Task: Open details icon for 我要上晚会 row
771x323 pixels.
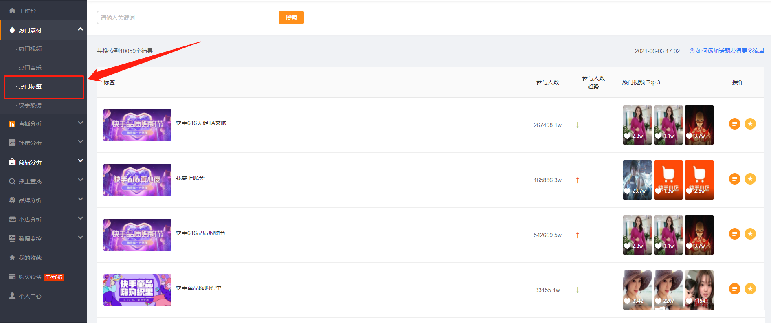Action: 734,179
